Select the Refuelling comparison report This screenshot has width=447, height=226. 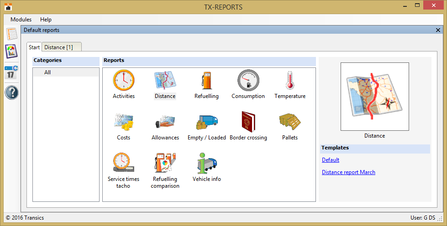165,164
